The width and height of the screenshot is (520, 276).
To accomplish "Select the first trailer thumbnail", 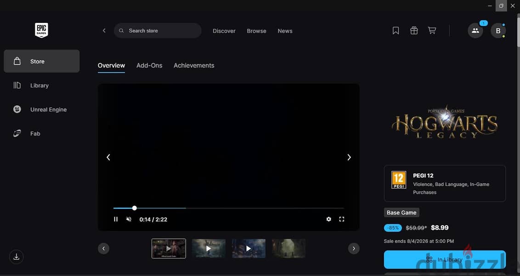I will 169,248.
